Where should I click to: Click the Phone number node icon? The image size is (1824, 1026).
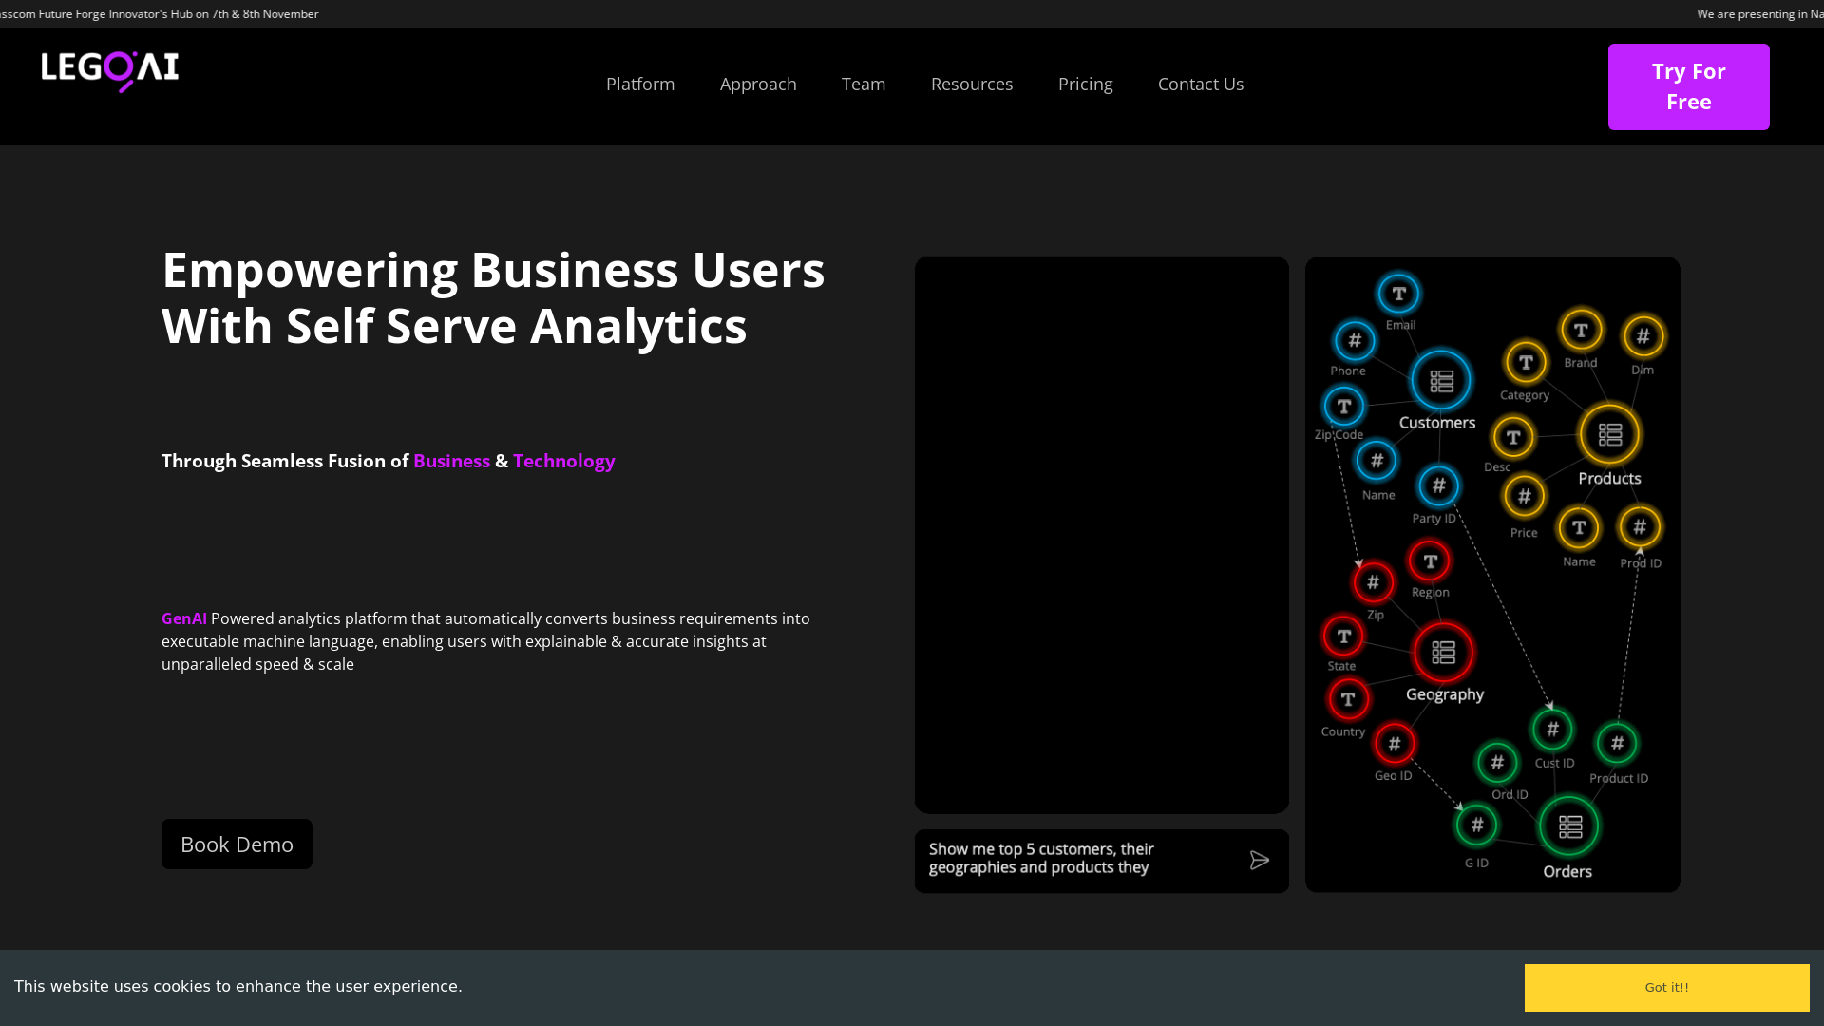pyautogui.click(x=1355, y=341)
